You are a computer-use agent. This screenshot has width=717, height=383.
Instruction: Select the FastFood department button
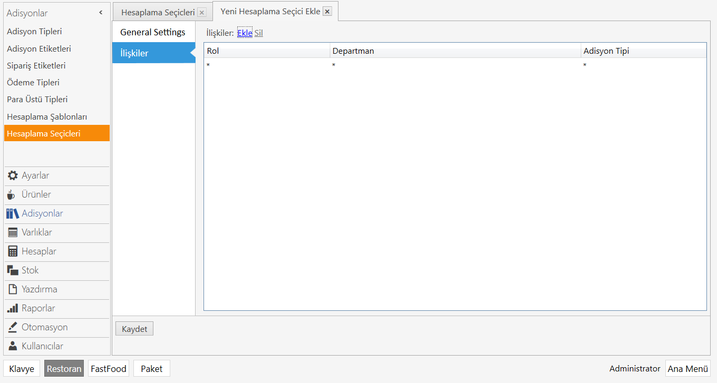click(x=109, y=369)
